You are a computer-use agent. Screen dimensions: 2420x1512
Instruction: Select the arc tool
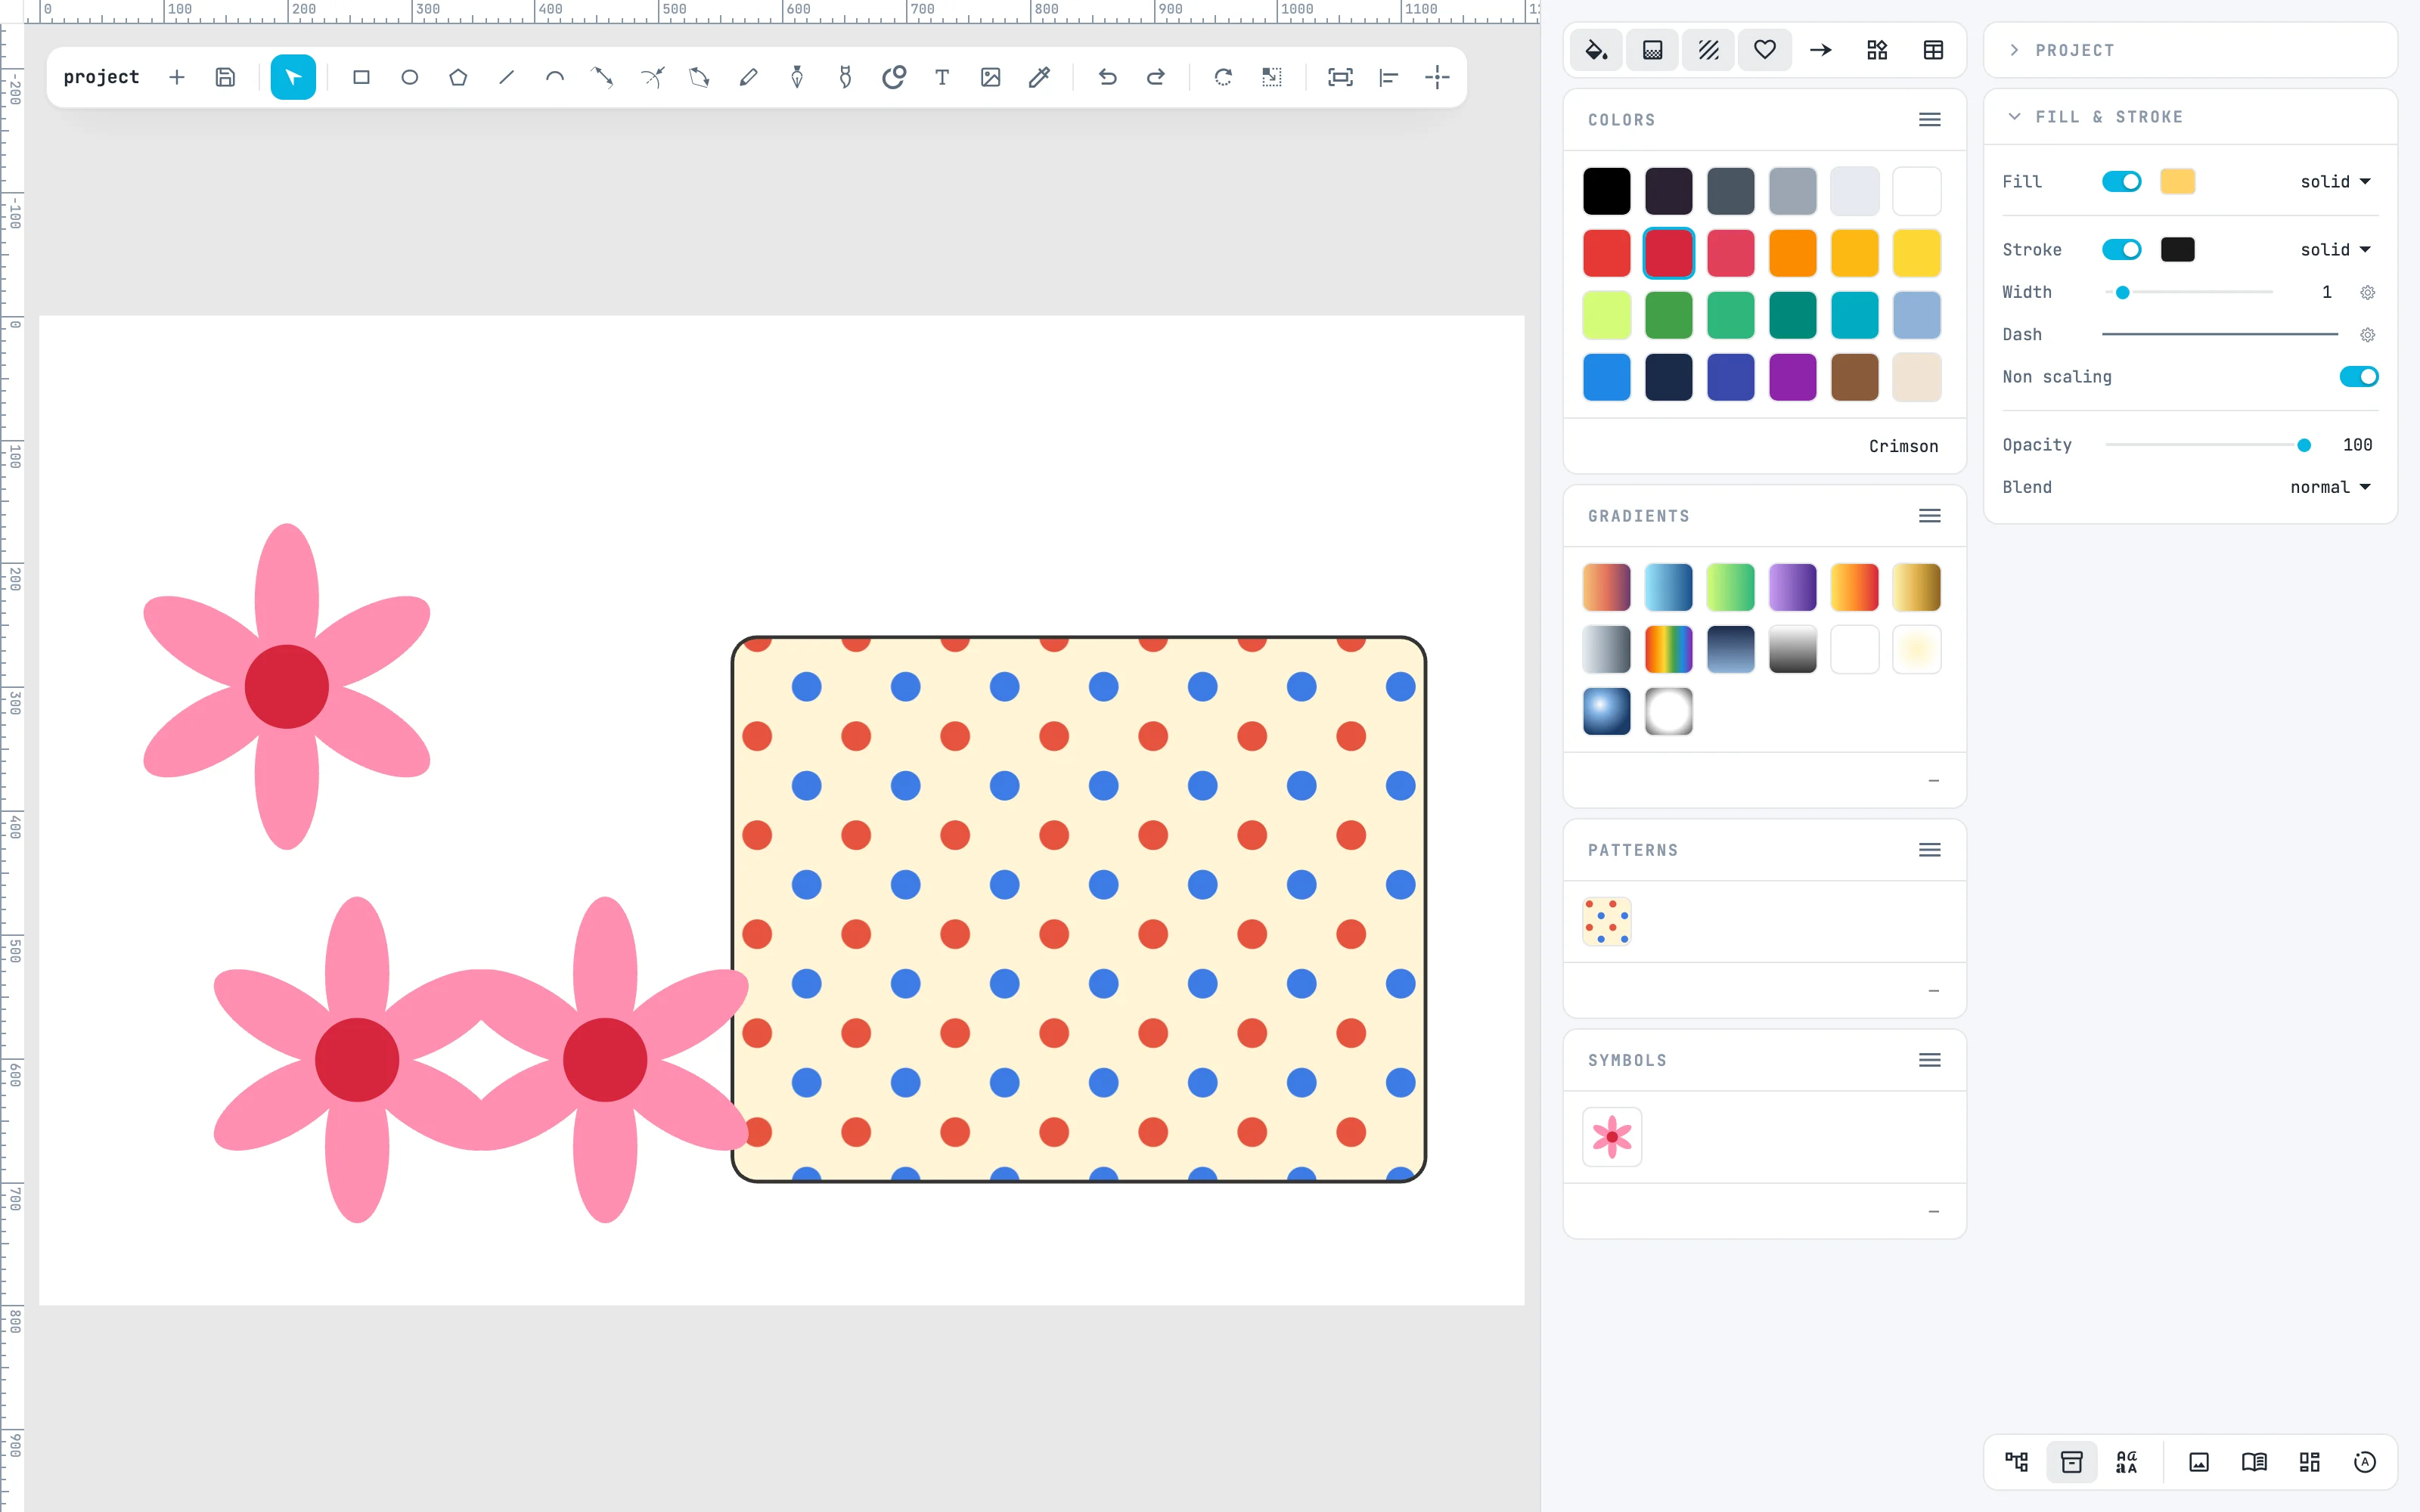pos(555,77)
